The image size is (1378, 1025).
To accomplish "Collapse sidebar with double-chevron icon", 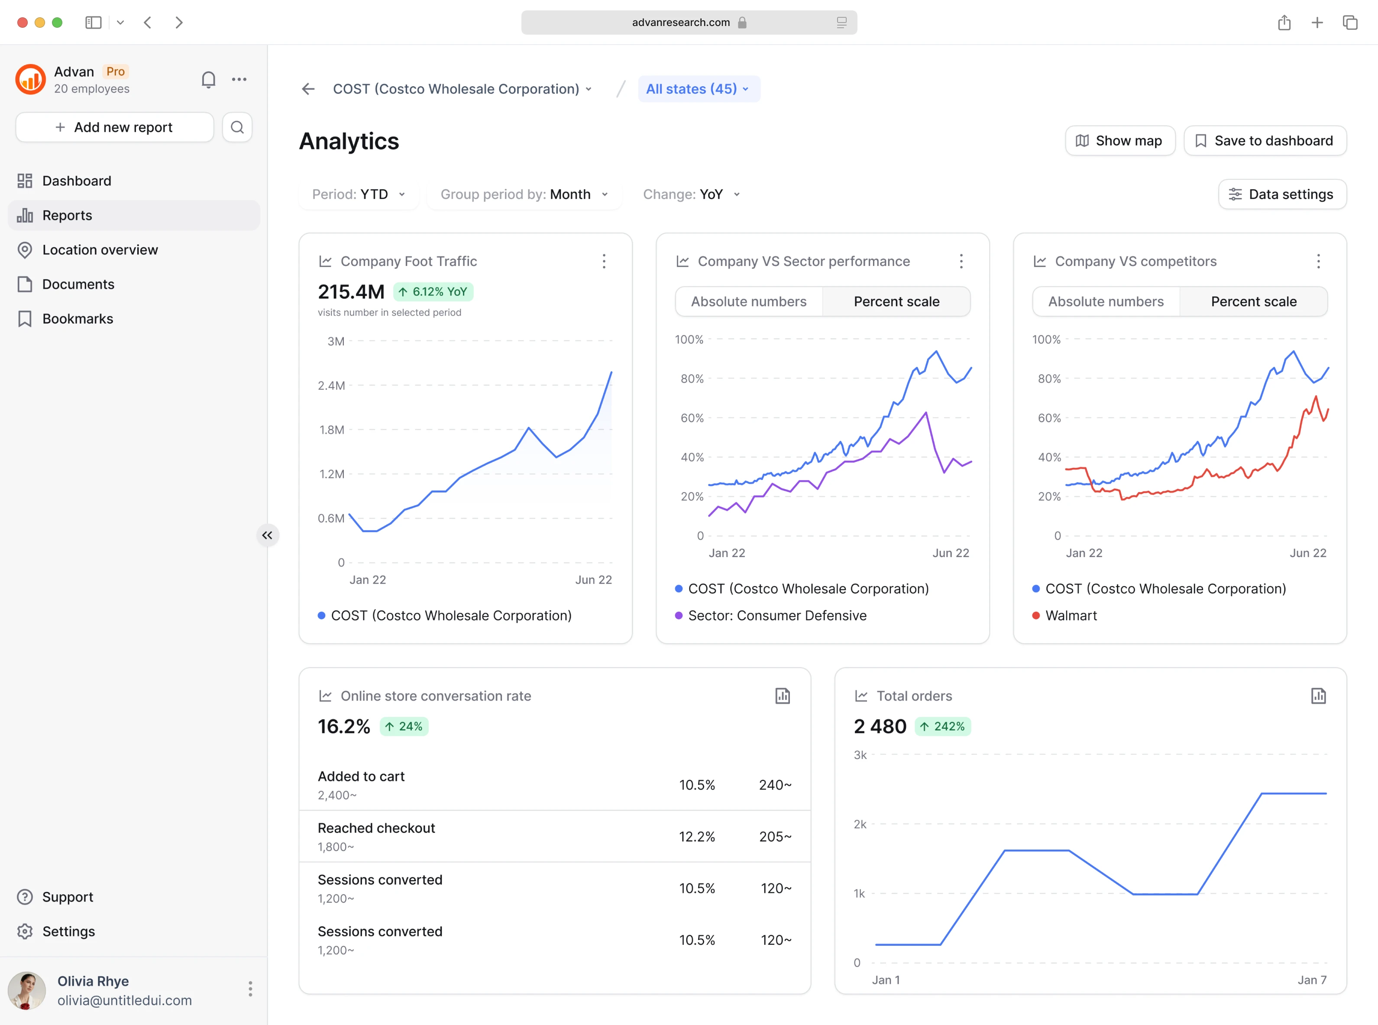I will tap(267, 535).
